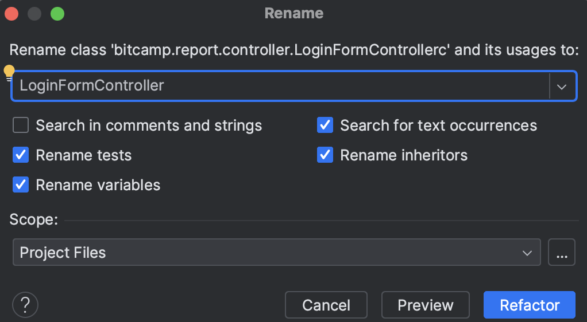Click the Preview button
587x322 pixels.
point(425,305)
